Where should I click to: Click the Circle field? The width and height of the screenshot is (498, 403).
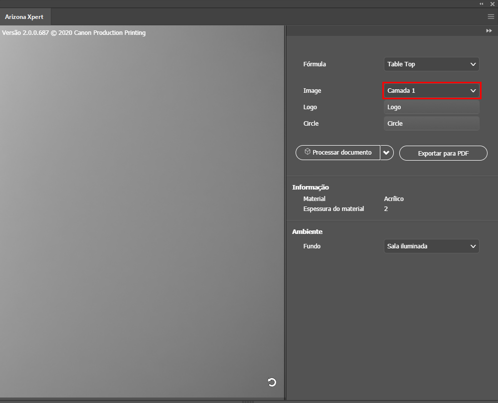431,124
